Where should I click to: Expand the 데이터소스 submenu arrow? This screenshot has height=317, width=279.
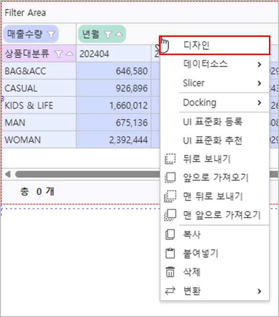(259, 65)
